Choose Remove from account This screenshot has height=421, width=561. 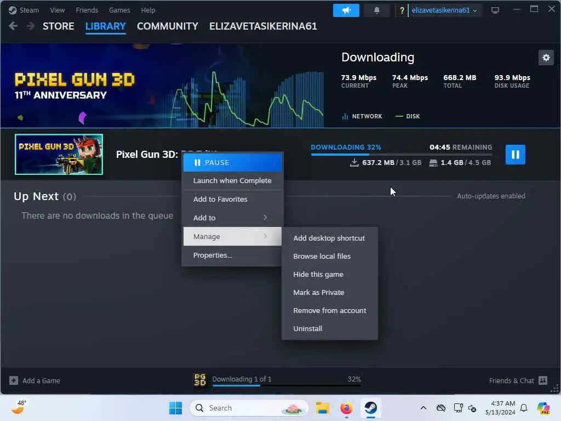coord(329,310)
